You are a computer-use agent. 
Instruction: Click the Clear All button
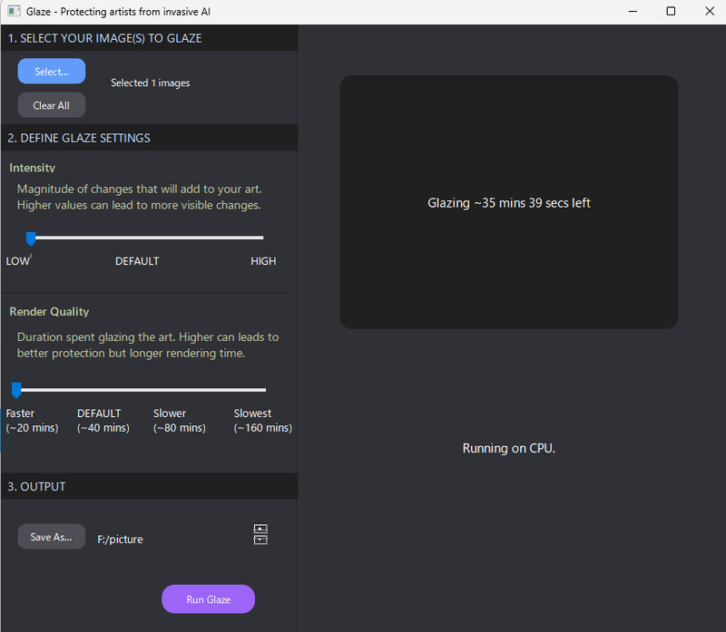pyautogui.click(x=52, y=105)
